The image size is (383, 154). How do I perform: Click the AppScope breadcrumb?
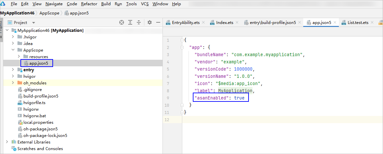[49, 13]
